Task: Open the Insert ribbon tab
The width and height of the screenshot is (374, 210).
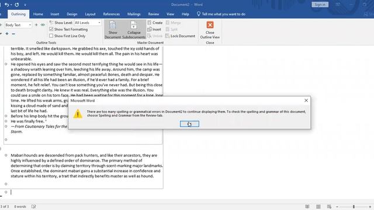Action: tap(54, 14)
